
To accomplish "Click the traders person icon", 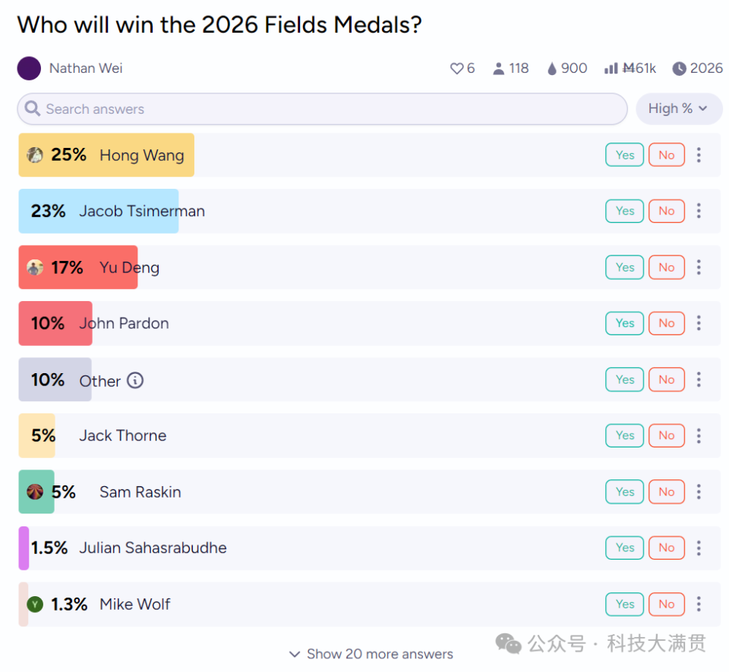I will [498, 69].
